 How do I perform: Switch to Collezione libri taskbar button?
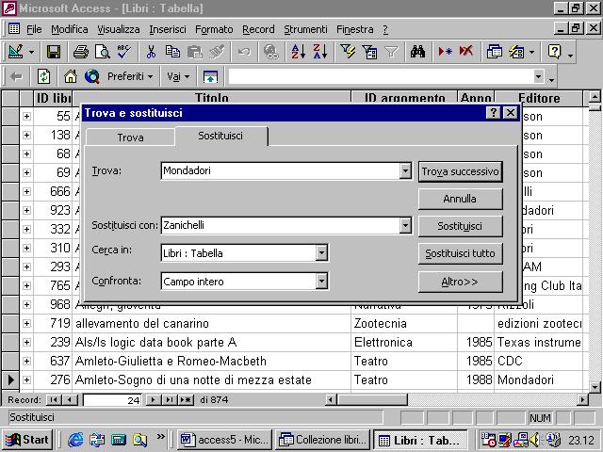pyautogui.click(x=322, y=440)
